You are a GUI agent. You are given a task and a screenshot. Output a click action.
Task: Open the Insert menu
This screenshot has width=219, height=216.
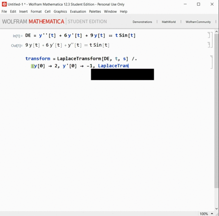[23, 11]
